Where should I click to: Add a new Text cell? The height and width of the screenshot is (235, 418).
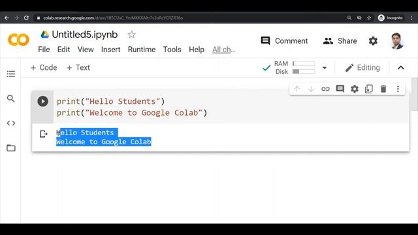[78, 68]
